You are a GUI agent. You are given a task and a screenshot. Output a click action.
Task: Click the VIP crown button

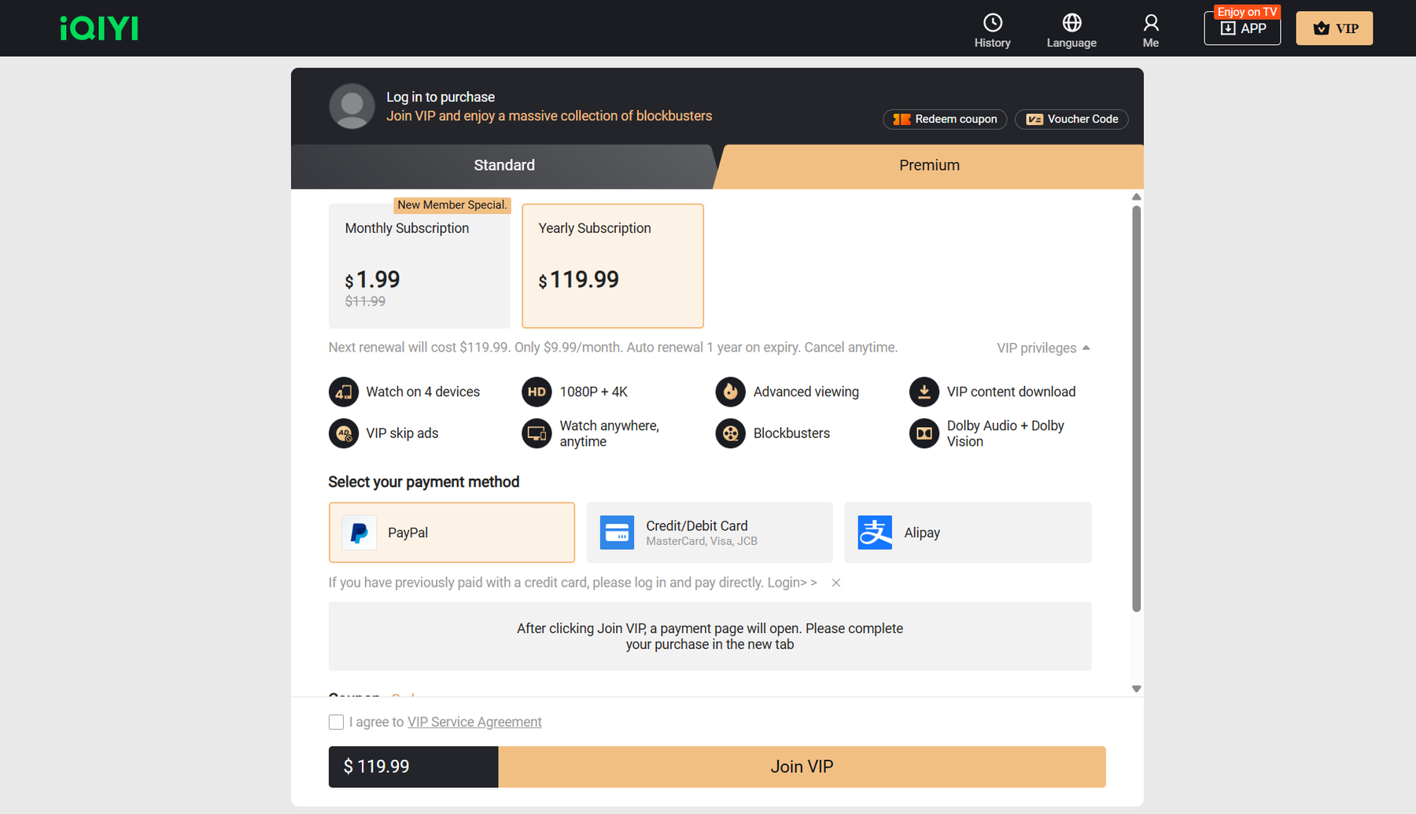[1334, 28]
